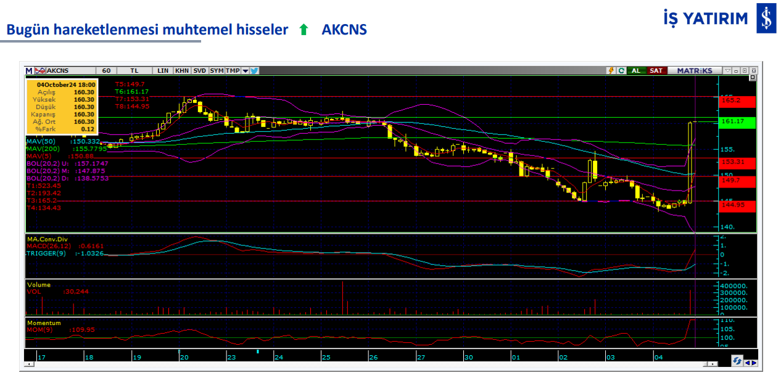Select the SYM toolbar item
This screenshot has height=378, width=781.
[217, 70]
